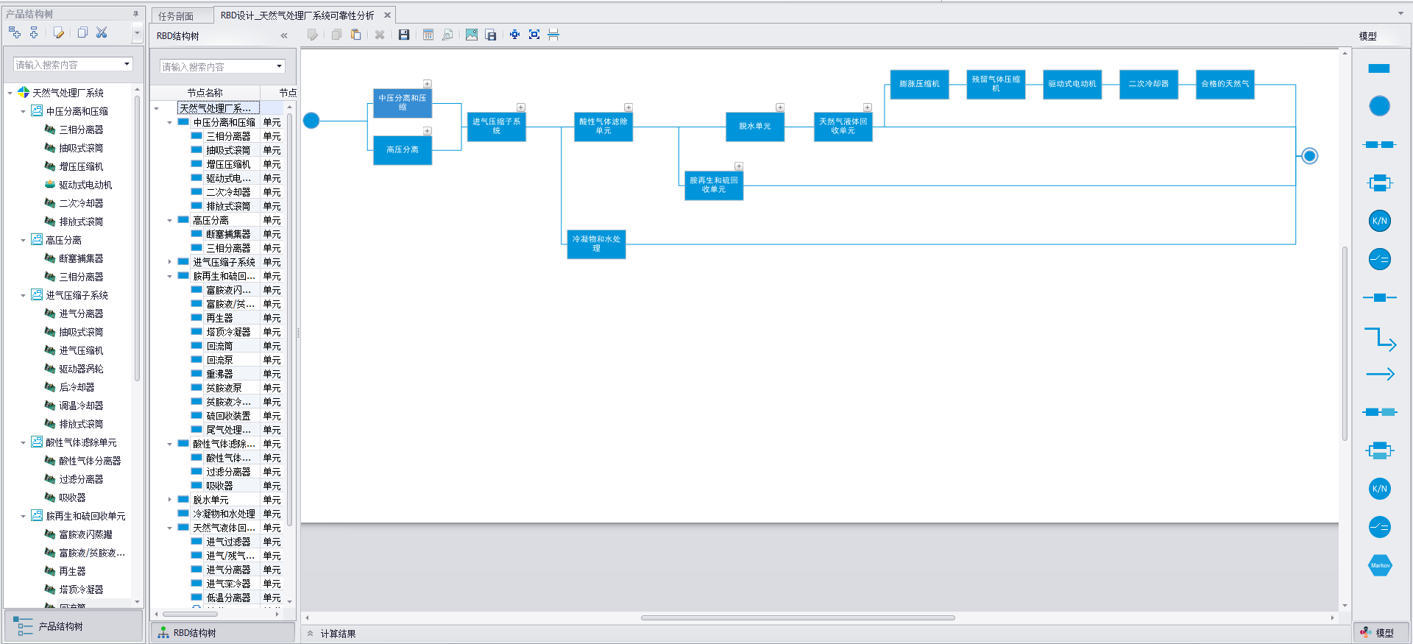Click the save-as multi-disk icon in RBD toolbar
Viewport: 1413px width, 644px height.
(x=491, y=35)
